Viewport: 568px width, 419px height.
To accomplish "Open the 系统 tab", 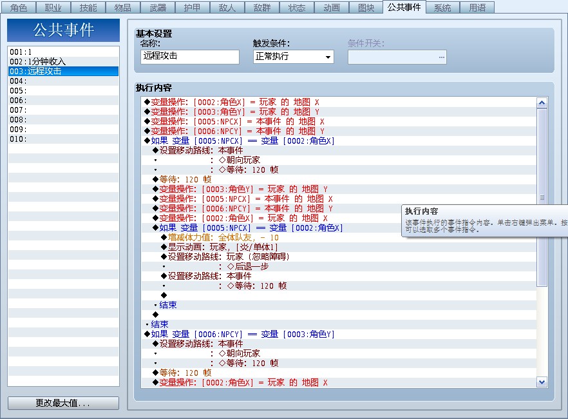I will click(442, 8).
